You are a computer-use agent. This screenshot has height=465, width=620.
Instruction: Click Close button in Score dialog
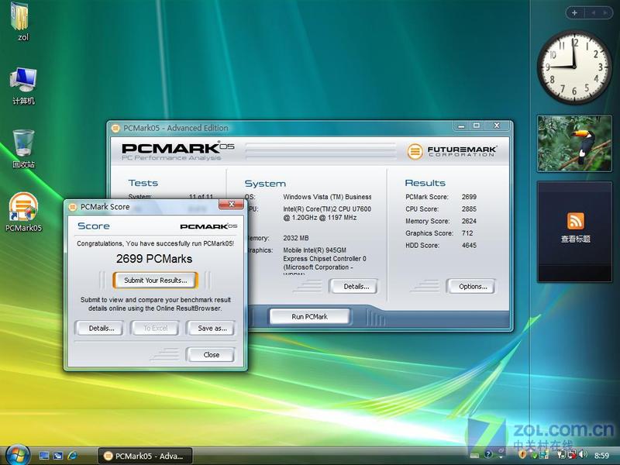(211, 355)
